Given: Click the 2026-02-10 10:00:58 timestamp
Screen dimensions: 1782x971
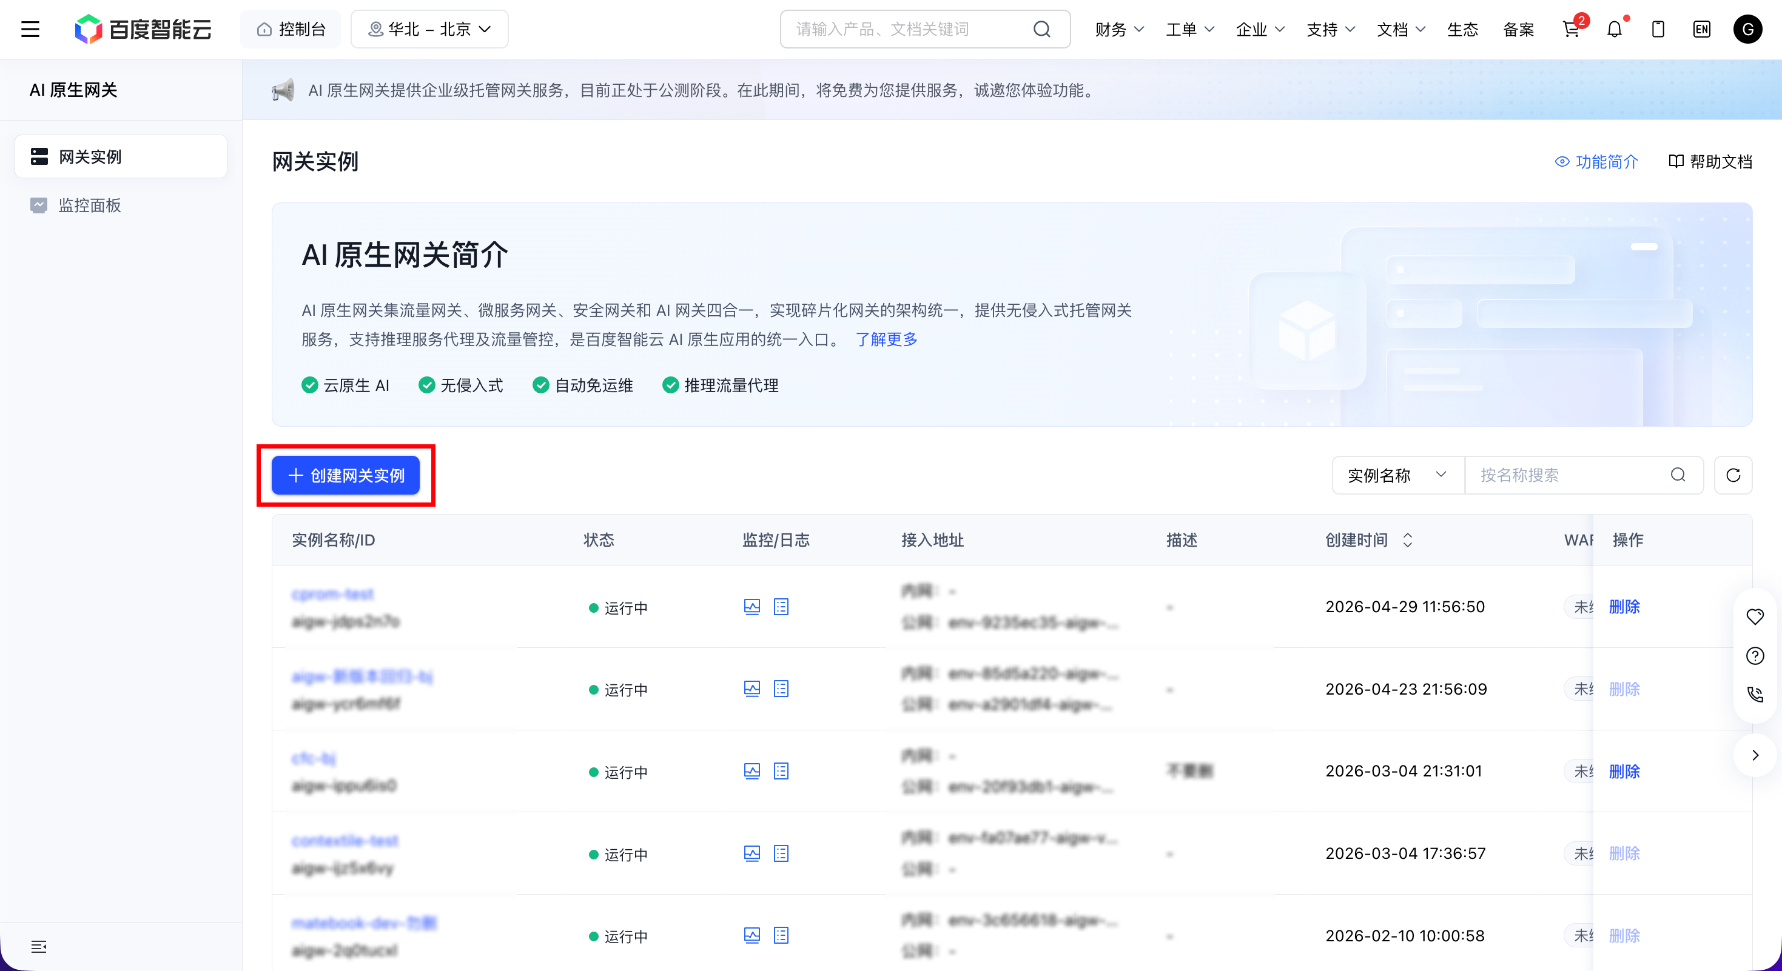Looking at the screenshot, I should tap(1404, 936).
